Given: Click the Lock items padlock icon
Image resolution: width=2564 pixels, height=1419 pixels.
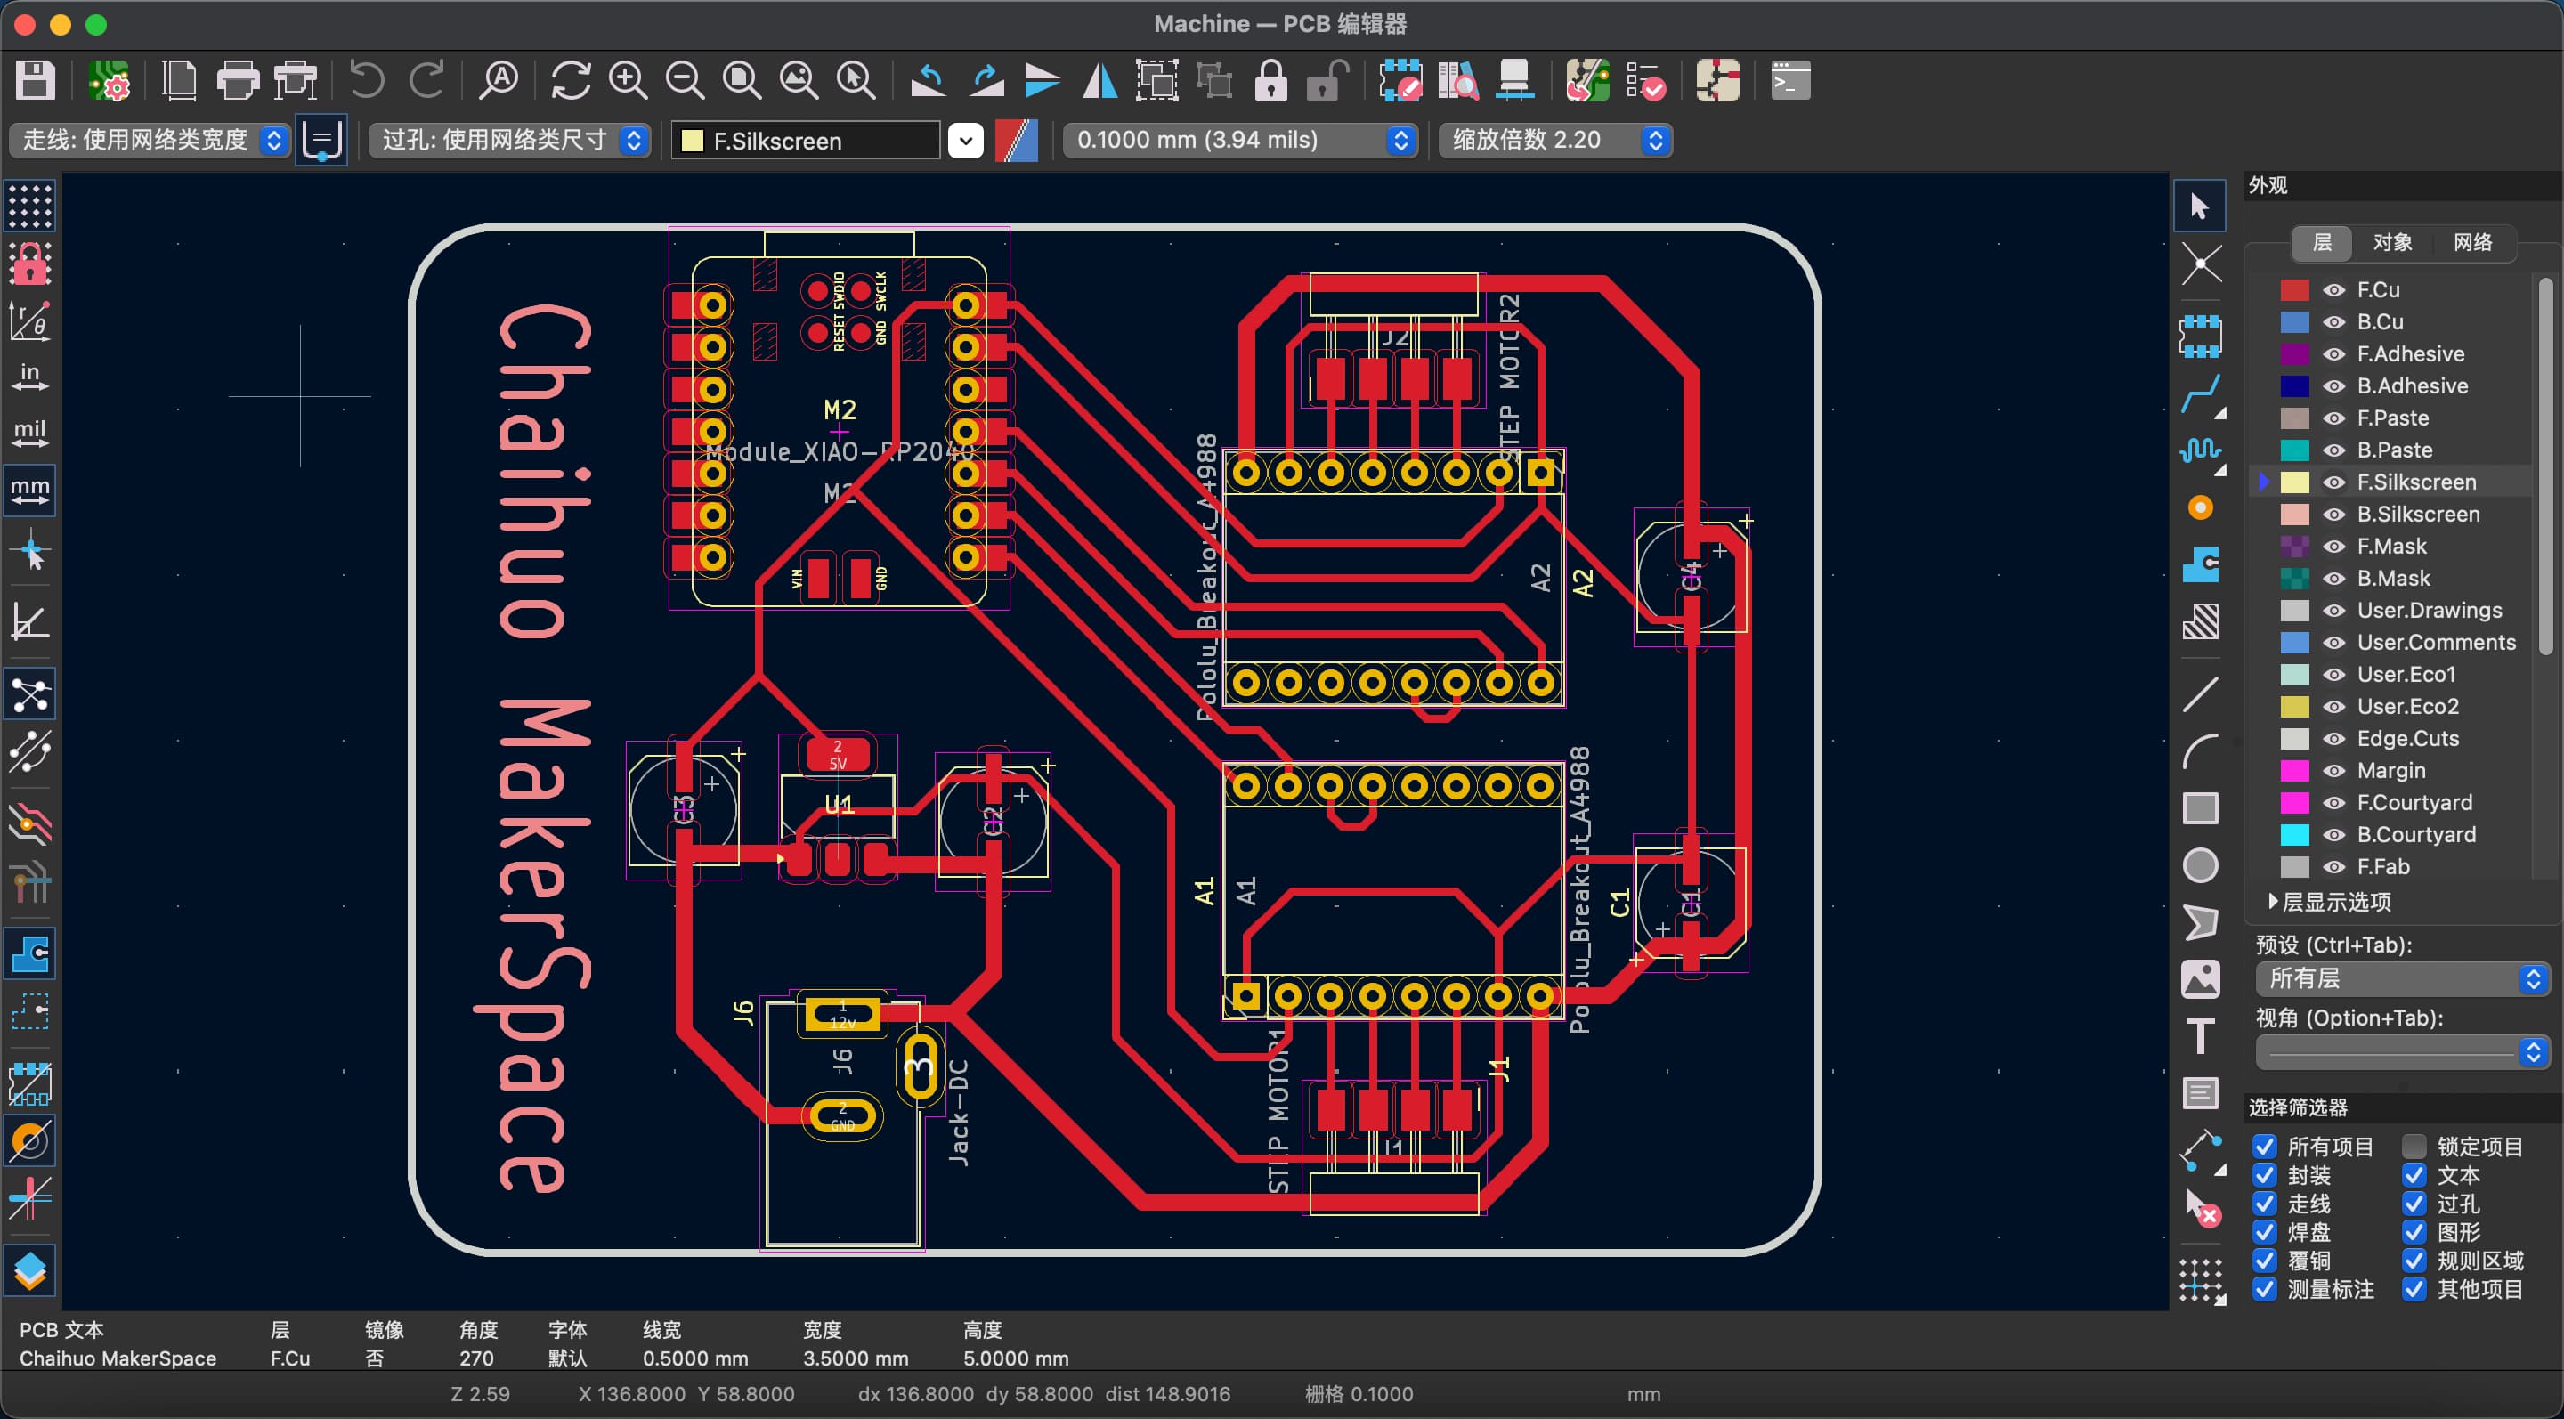Looking at the screenshot, I should [x=1270, y=81].
